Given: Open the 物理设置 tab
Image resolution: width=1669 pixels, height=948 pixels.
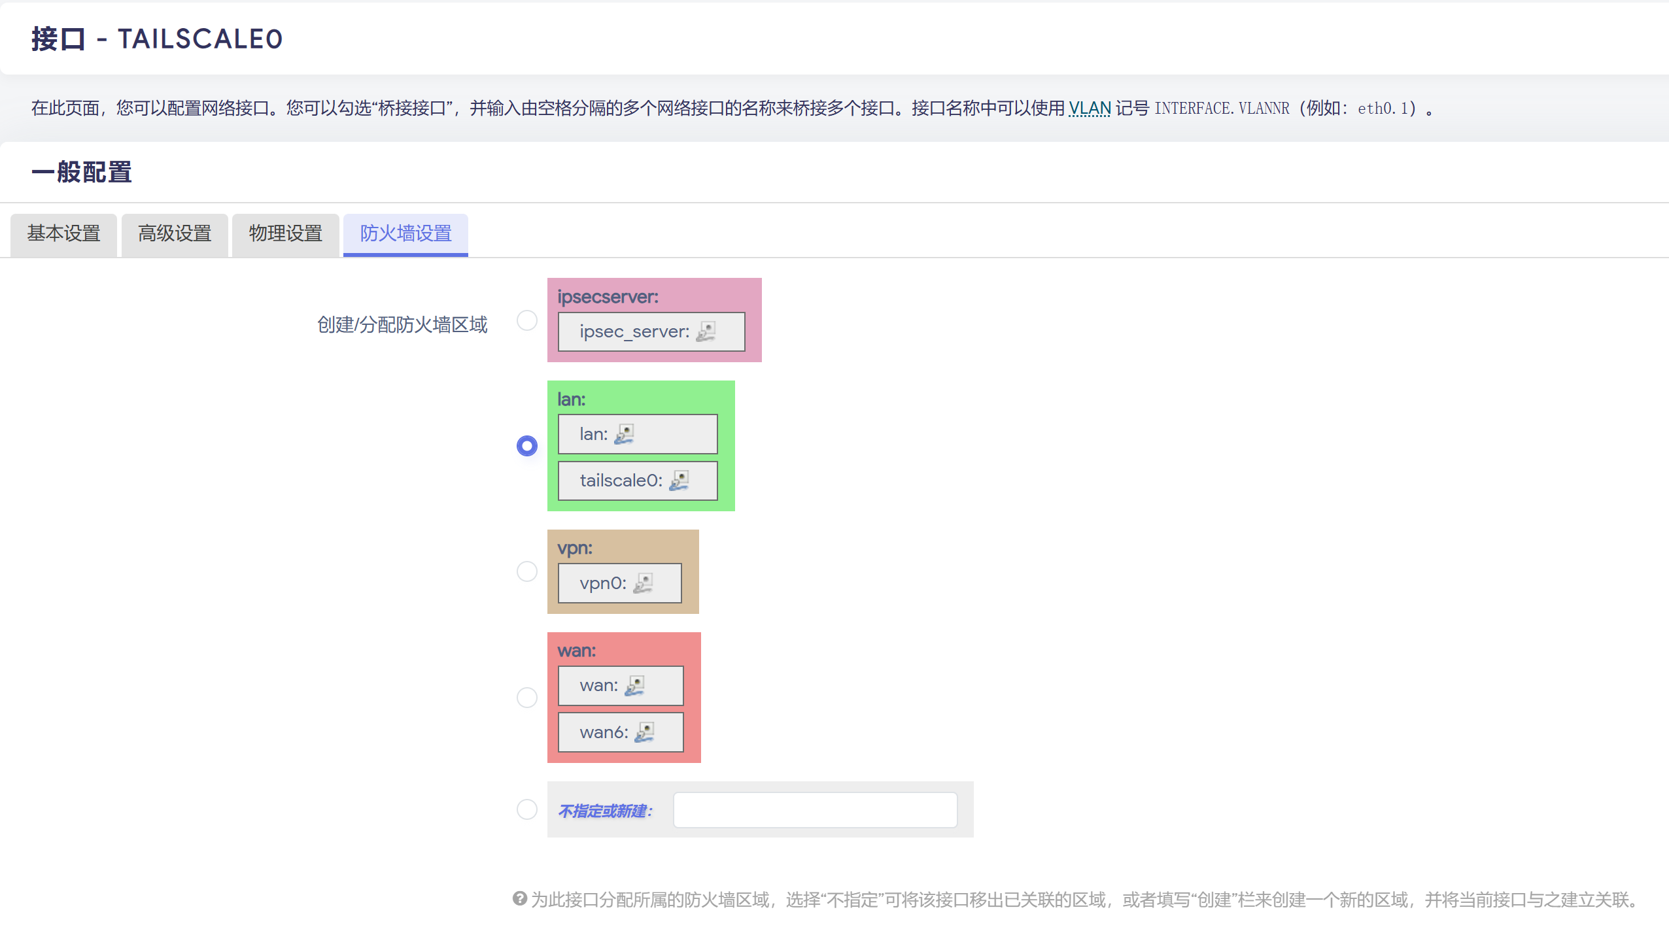Looking at the screenshot, I should point(286,234).
